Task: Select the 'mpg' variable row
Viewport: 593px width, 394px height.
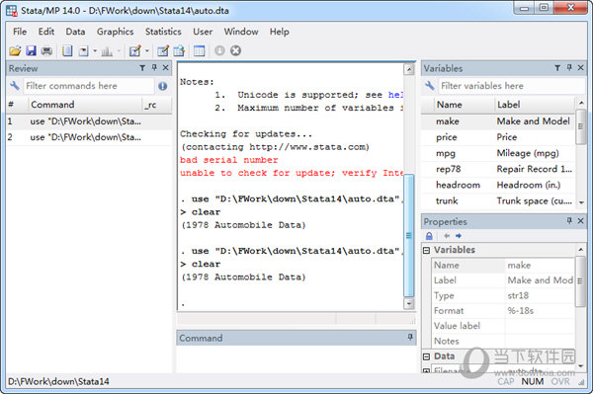Action: click(498, 153)
